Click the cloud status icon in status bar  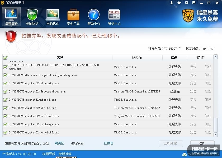coord(184,154)
